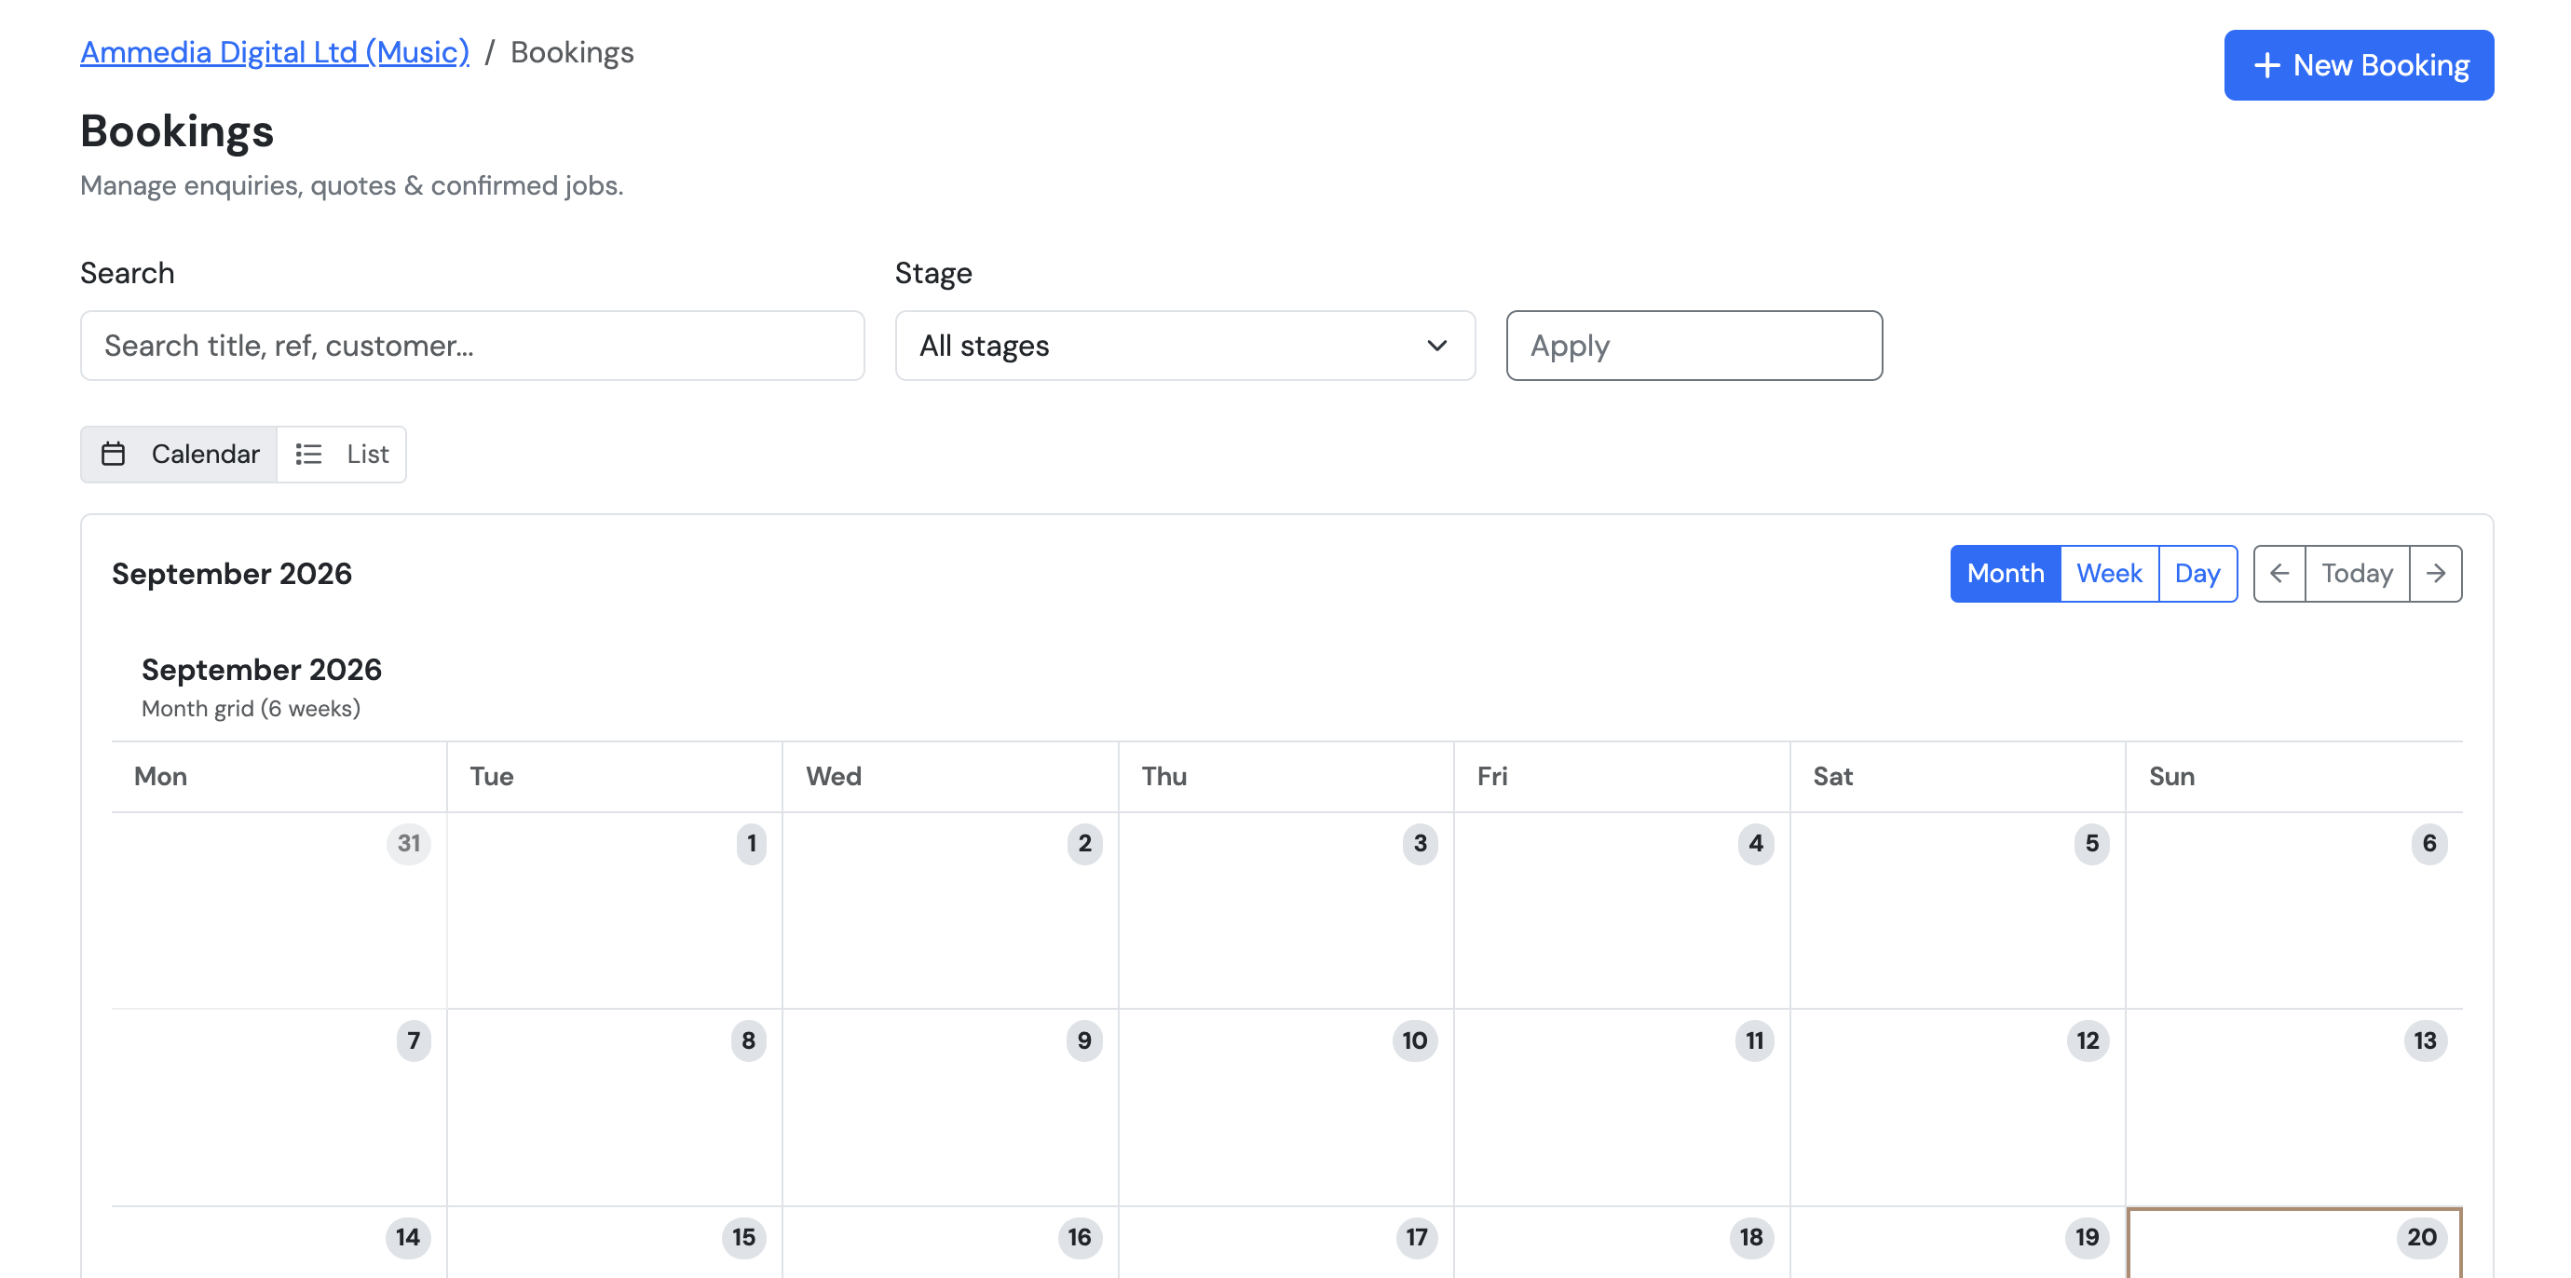Apply the search filters
Image resolution: width=2571 pixels, height=1278 pixels.
pos(1694,346)
